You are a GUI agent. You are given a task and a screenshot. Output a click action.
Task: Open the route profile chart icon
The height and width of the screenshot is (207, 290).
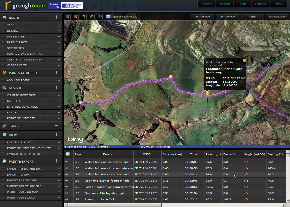(x=100, y=17)
